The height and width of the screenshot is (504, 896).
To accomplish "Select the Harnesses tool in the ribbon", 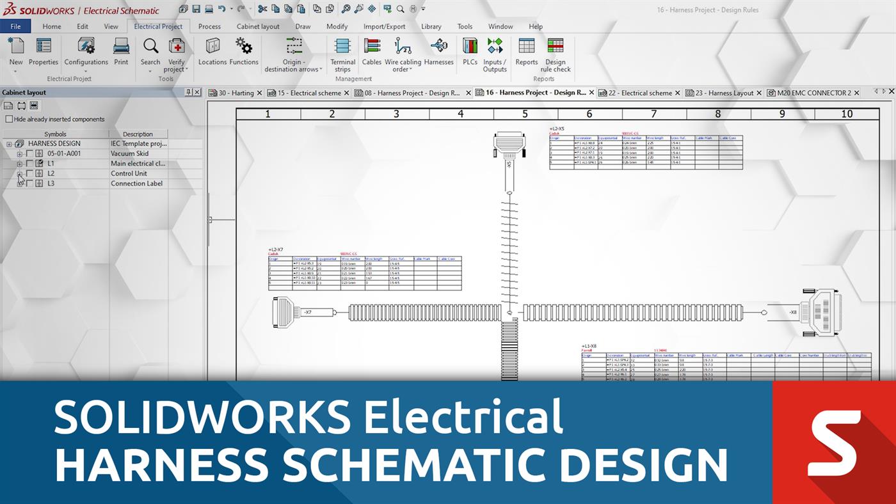I will point(438,48).
